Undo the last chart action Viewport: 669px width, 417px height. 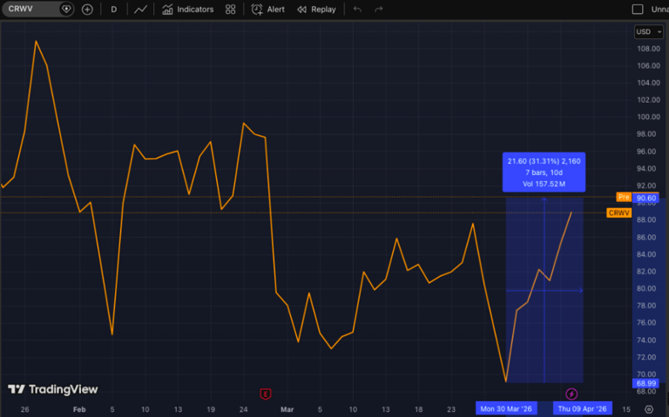pos(357,10)
